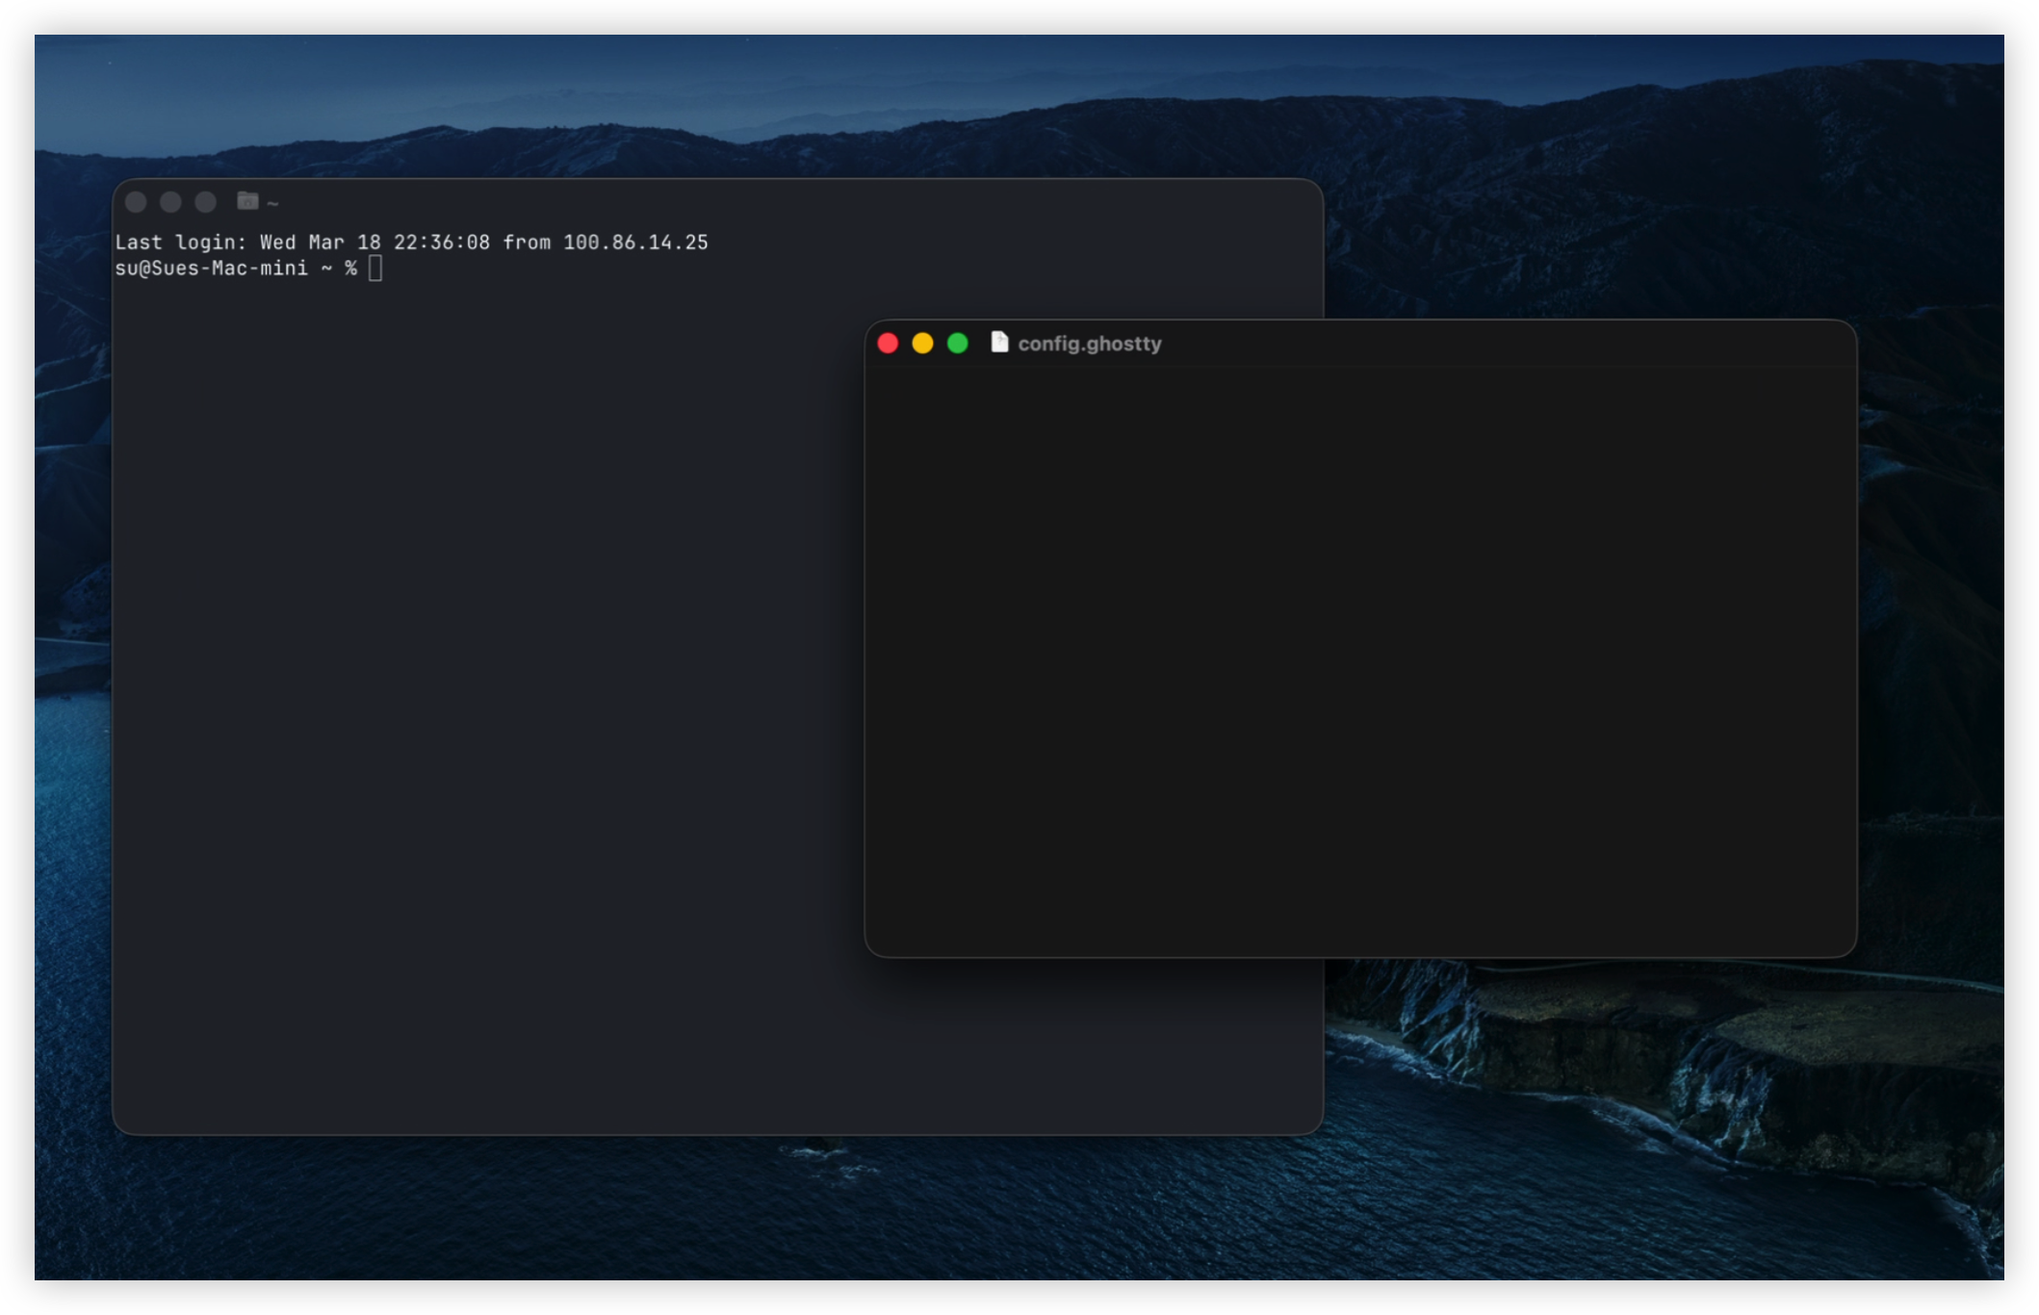Click the 22:36:08 timestamp in login message

click(x=441, y=243)
